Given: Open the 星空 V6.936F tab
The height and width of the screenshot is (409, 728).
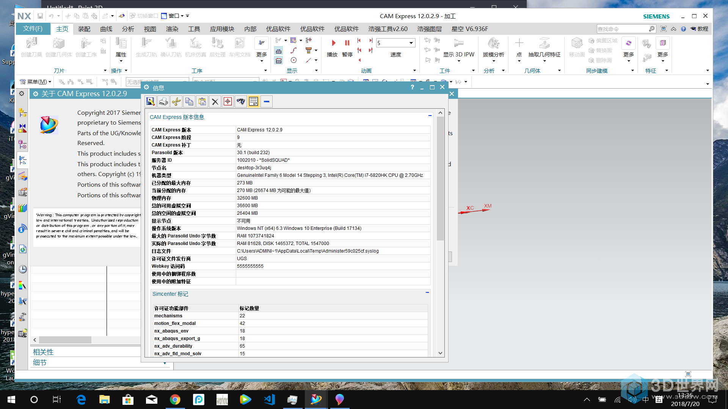Looking at the screenshot, I should [469, 29].
